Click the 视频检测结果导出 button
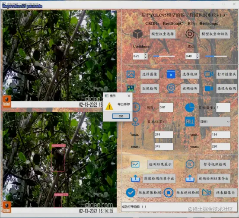 (214, 178)
